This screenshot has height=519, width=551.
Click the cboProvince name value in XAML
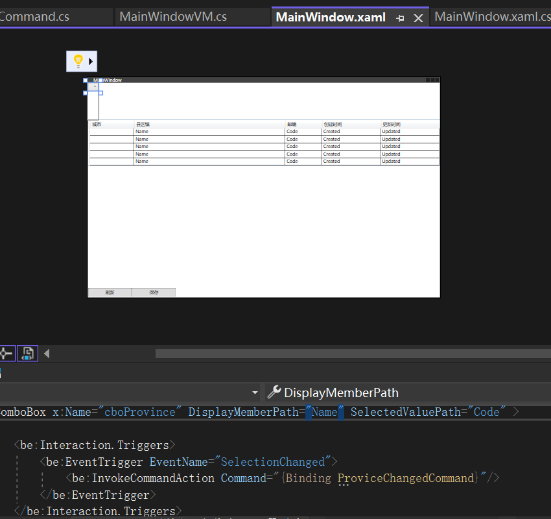click(140, 412)
